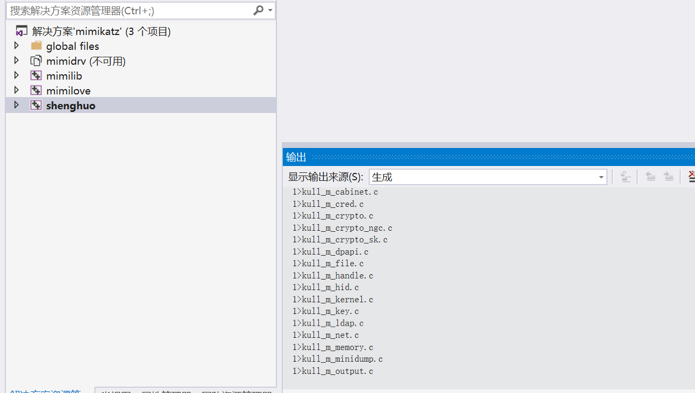Click output line kull_m_handle.c

tap(333, 276)
